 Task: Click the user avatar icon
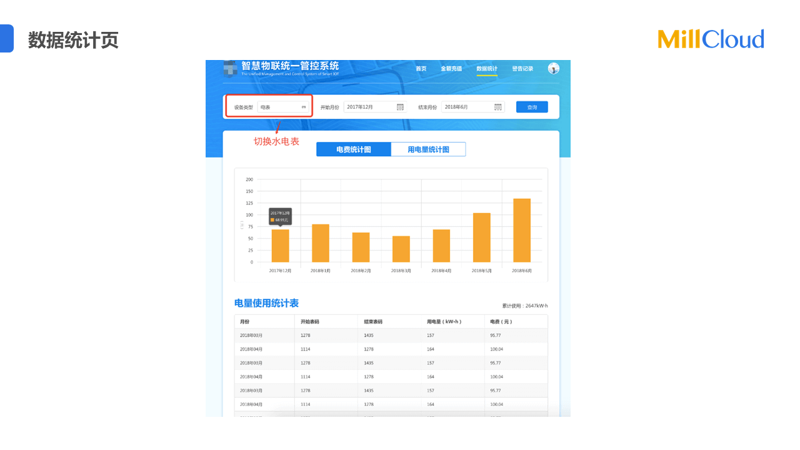pyautogui.click(x=553, y=69)
